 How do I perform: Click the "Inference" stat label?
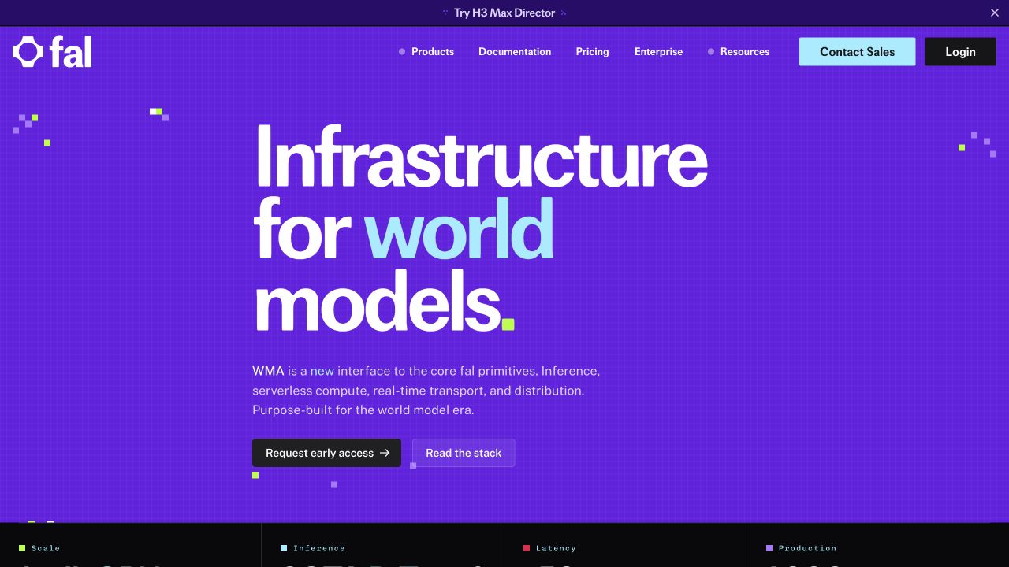(319, 548)
